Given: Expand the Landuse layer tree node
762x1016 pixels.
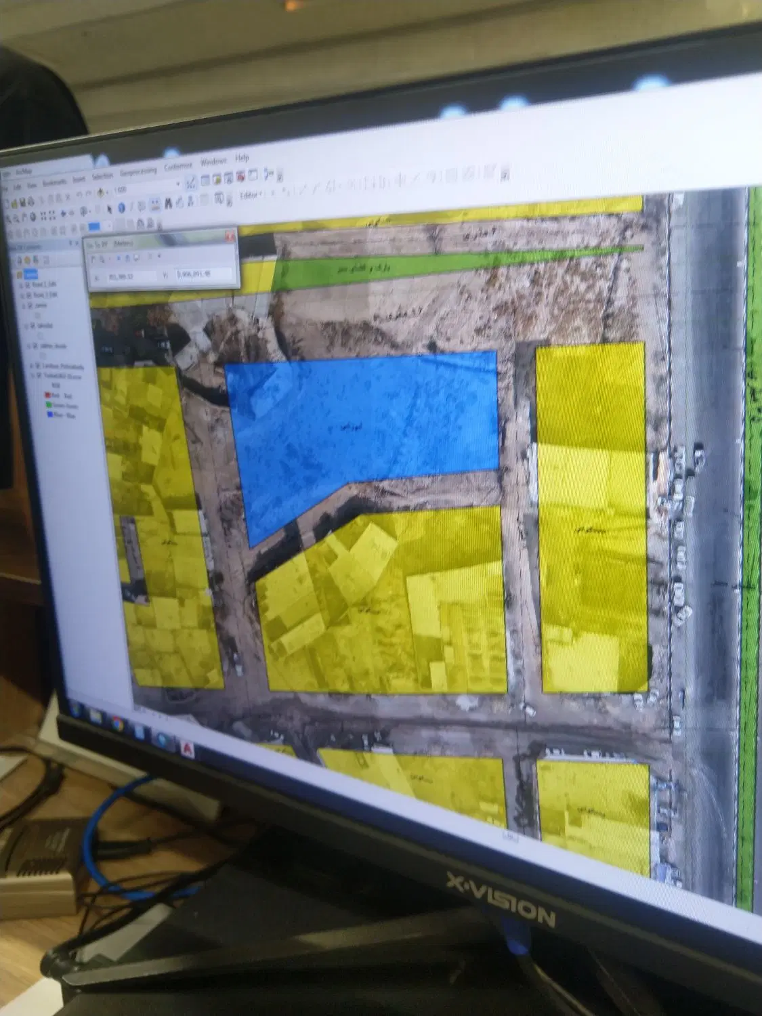Looking at the screenshot, I should pyautogui.click(x=31, y=367).
